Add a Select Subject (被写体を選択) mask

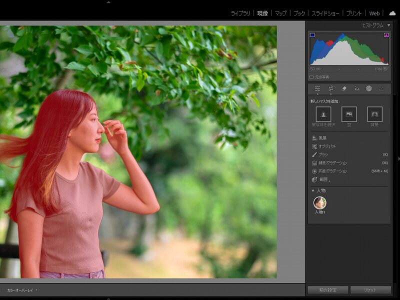(x=323, y=114)
